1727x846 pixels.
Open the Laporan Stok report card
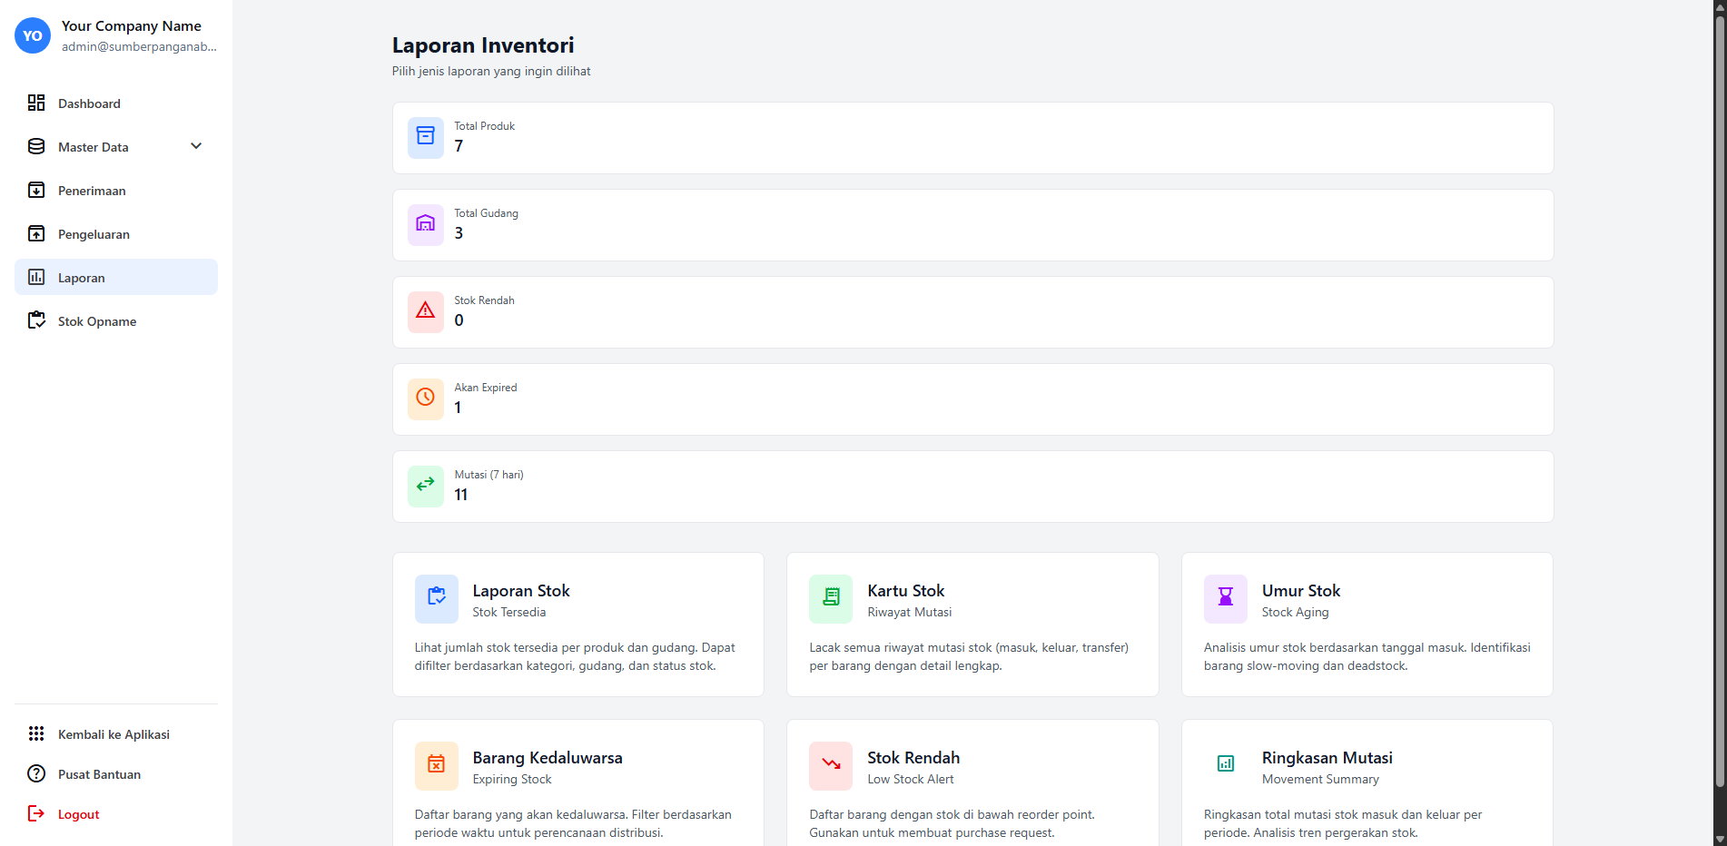577,625
